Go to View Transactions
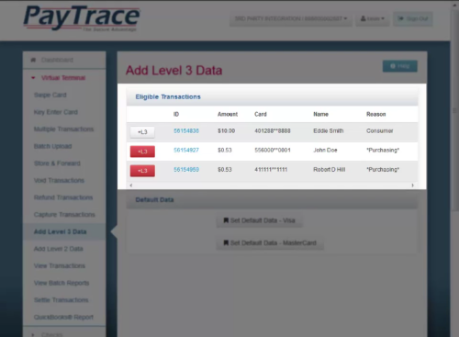The height and width of the screenshot is (337, 459). tap(60, 266)
